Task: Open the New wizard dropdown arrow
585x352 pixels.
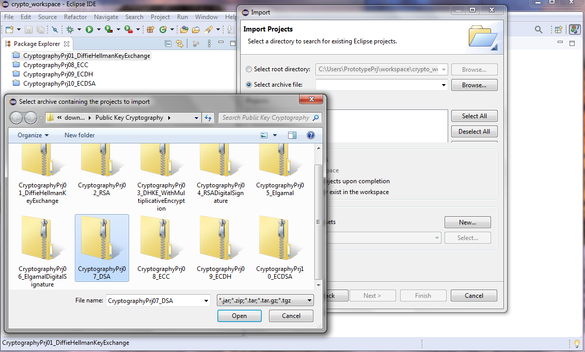Action: point(19,29)
